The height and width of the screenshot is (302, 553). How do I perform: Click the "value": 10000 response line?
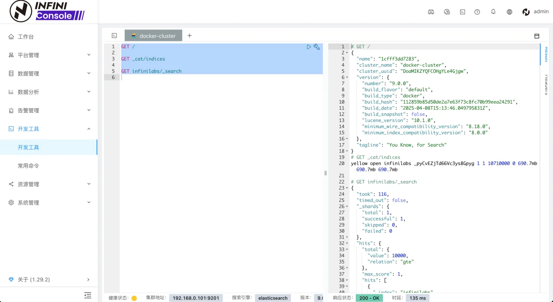point(387,256)
